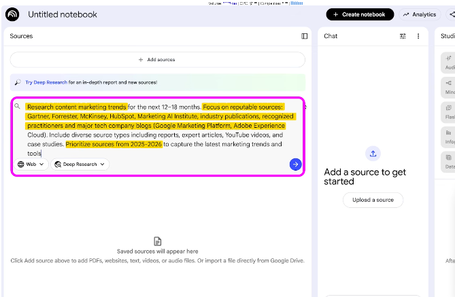Open the Try Deep Research link
The image size is (455, 297).
pos(46,82)
